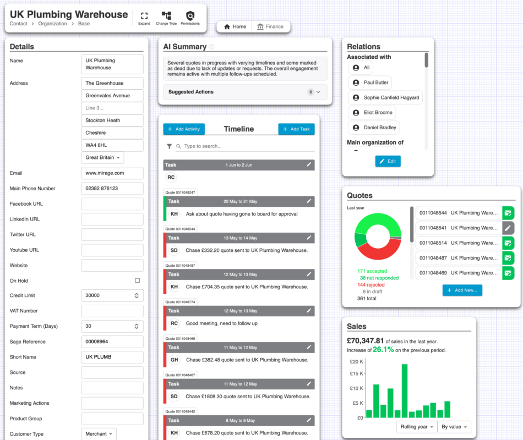523x440 pixels.
Task: Open the Rolling year dropdown
Action: click(417, 427)
